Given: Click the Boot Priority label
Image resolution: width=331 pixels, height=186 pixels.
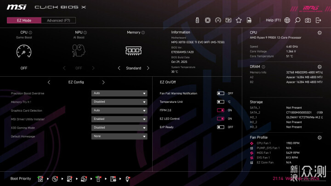Looking at the screenshot, I should click(x=21, y=179).
